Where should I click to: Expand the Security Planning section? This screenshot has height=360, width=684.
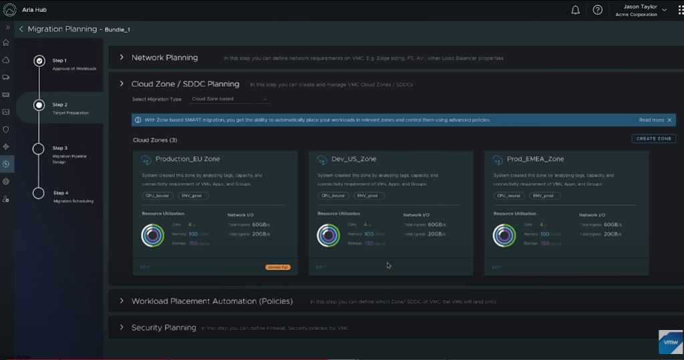122,327
